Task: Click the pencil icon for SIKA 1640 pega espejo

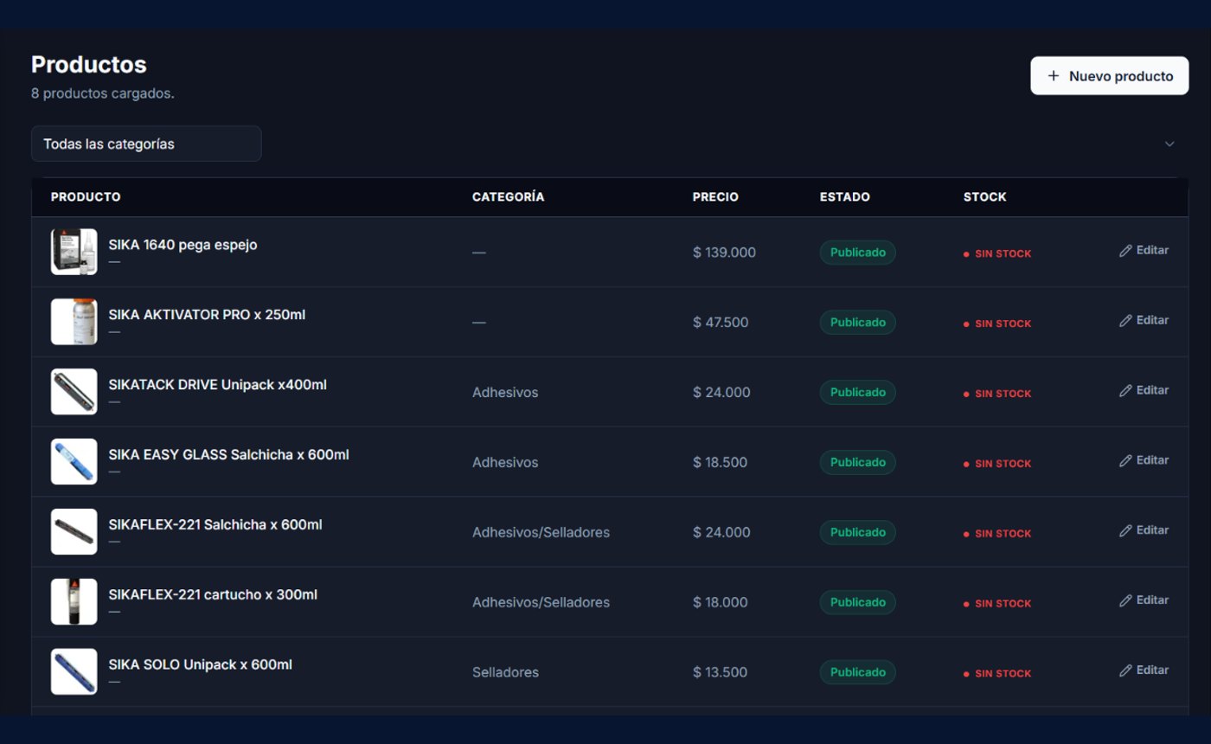Action: click(x=1125, y=251)
